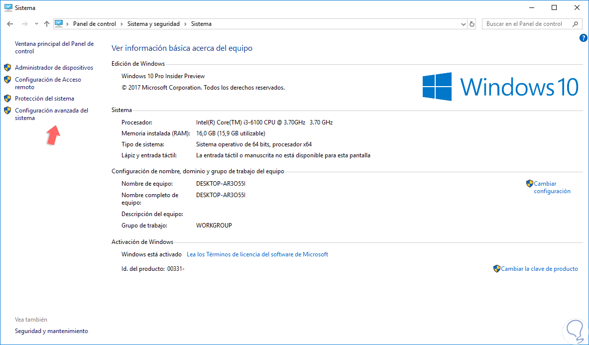Click the shield icon beside Protección del sistema

coord(7,99)
